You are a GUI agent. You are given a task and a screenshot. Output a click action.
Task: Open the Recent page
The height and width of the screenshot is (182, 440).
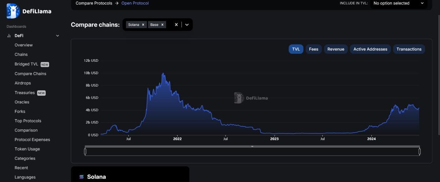(x=21, y=168)
